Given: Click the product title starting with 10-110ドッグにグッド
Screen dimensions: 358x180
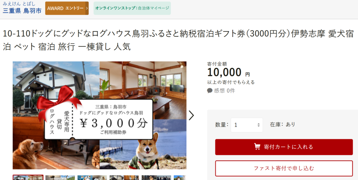Looking at the screenshot, I should (x=178, y=40).
